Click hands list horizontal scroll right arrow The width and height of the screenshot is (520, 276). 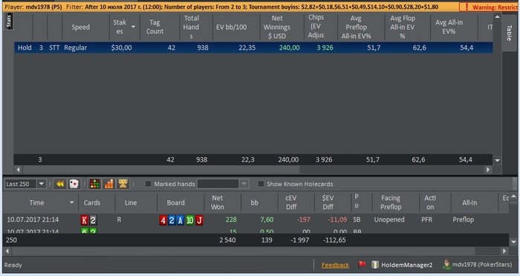pos(504,251)
